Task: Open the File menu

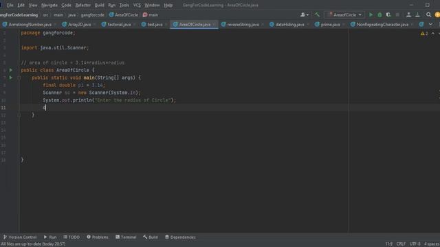Action: (10, 5)
